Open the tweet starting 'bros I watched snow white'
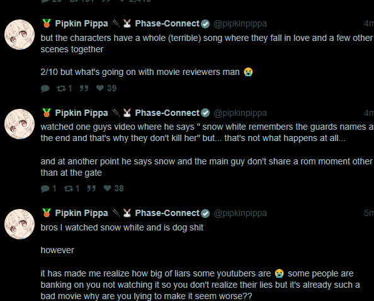The image size is (374, 301). tap(122, 227)
